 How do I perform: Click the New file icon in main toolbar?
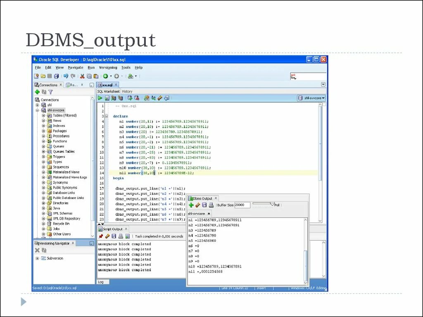coord(36,76)
